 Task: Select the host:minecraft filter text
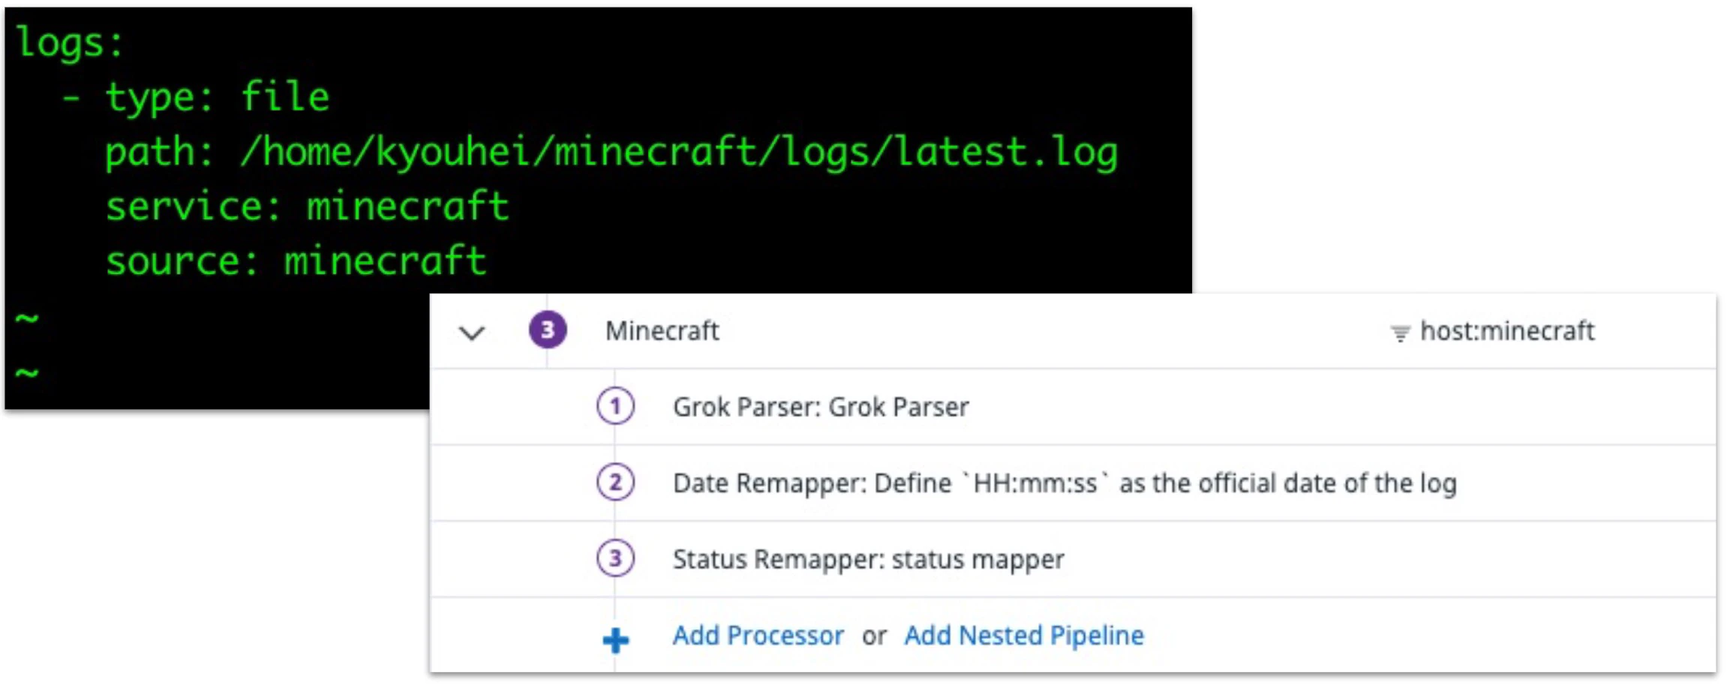1507,331
